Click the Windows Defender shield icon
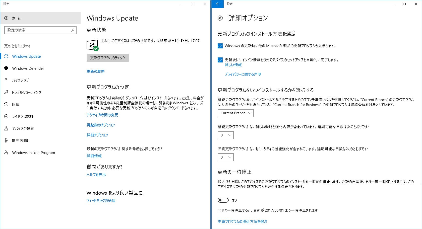 pyautogui.click(x=6, y=68)
